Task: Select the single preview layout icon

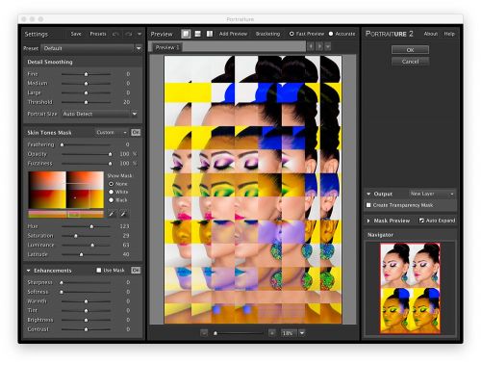Action: 186,34
